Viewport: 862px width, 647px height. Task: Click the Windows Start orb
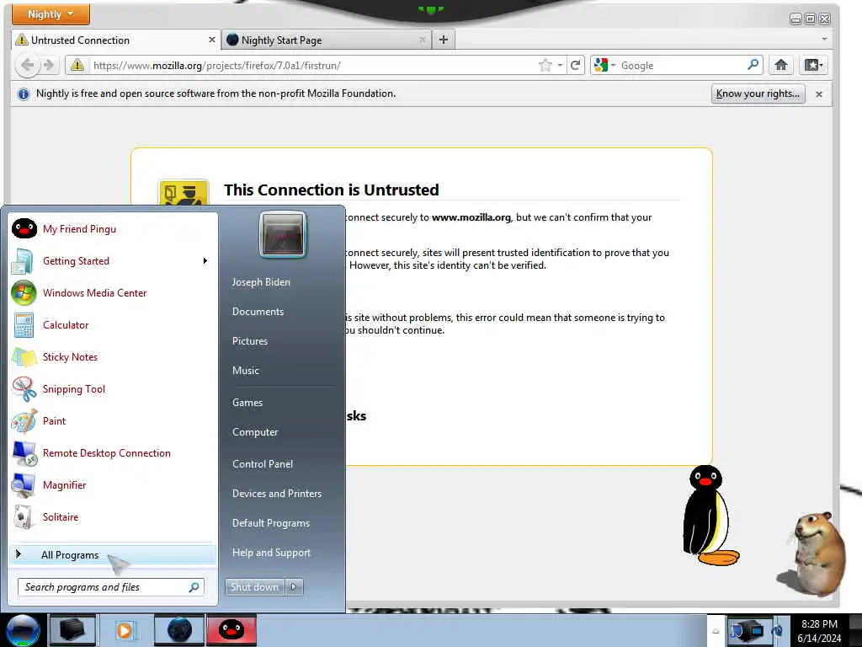pyautogui.click(x=23, y=630)
